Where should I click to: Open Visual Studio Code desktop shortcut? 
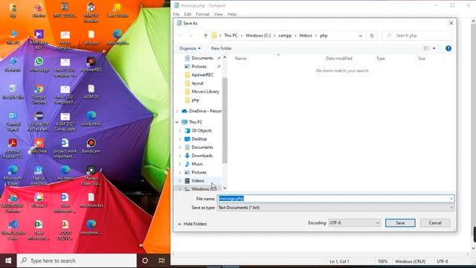[13, 230]
